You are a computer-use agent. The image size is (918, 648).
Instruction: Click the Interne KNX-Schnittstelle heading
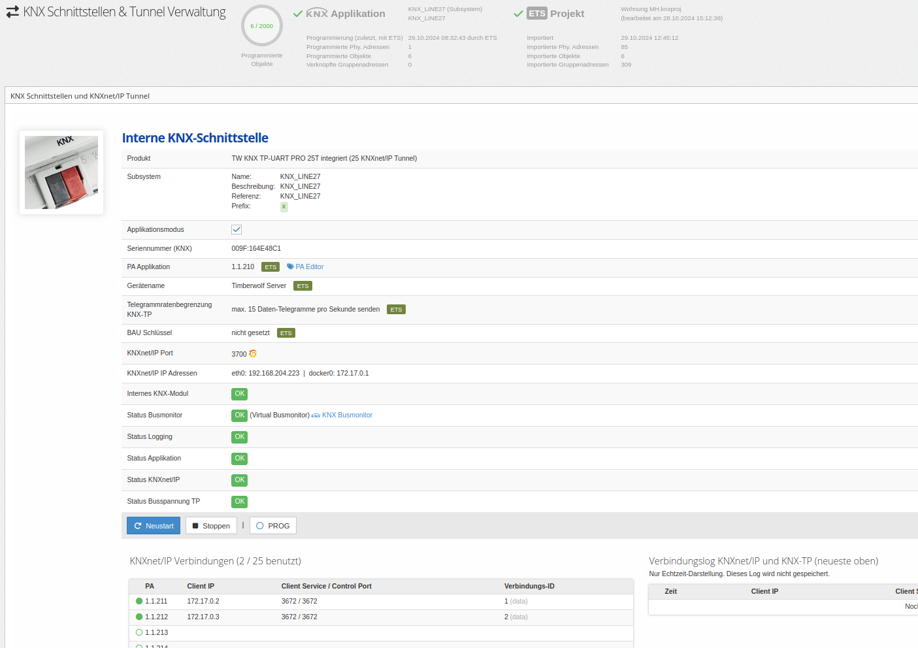(195, 138)
